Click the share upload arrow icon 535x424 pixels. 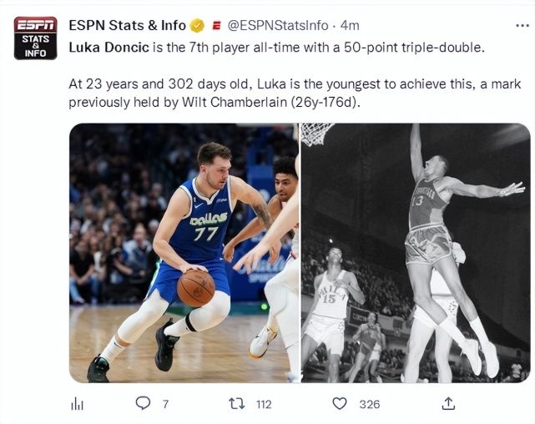pos(448,403)
